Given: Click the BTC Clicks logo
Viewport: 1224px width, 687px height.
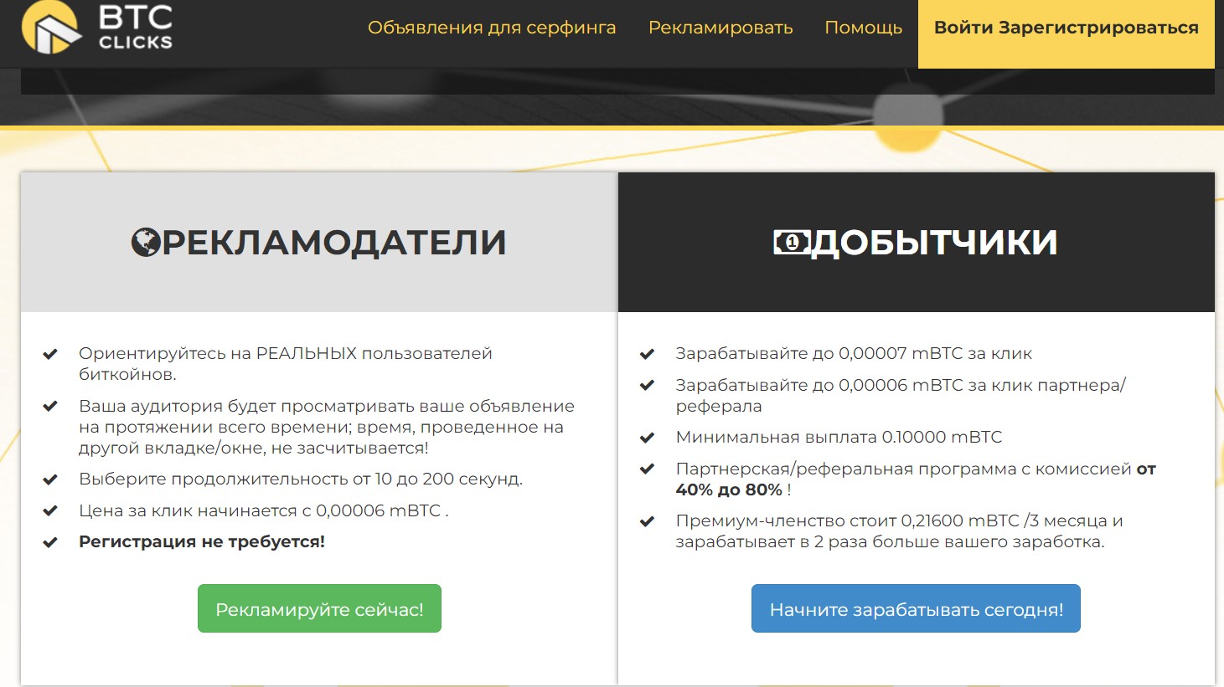Looking at the screenshot, I should [97, 28].
